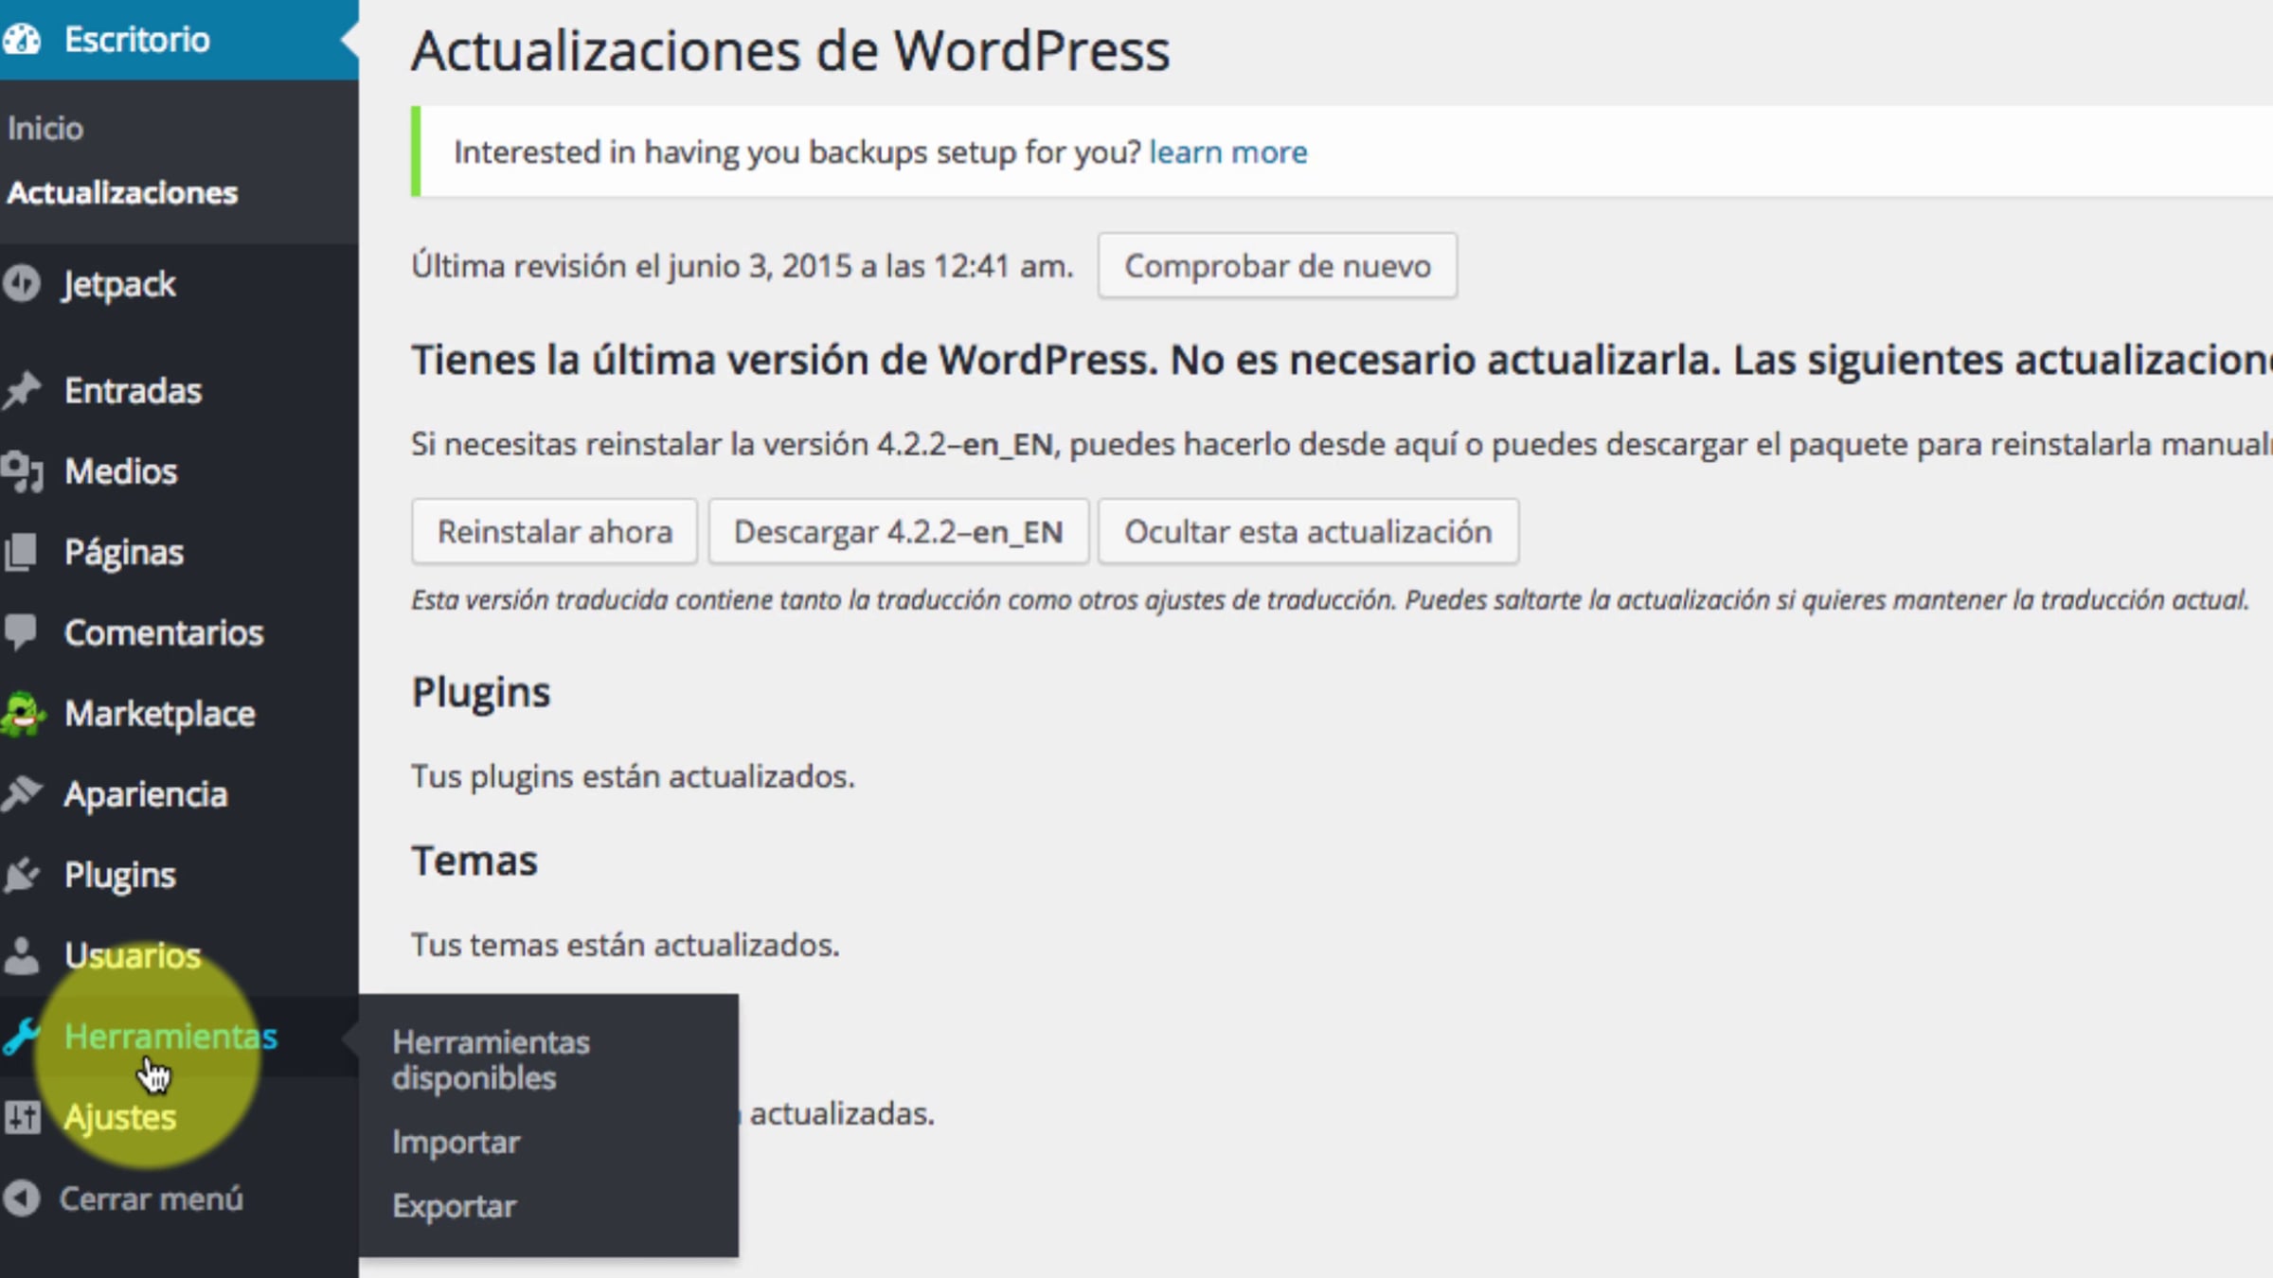Go to Inicio under Escritorio
This screenshot has height=1278, width=2273.
point(45,128)
